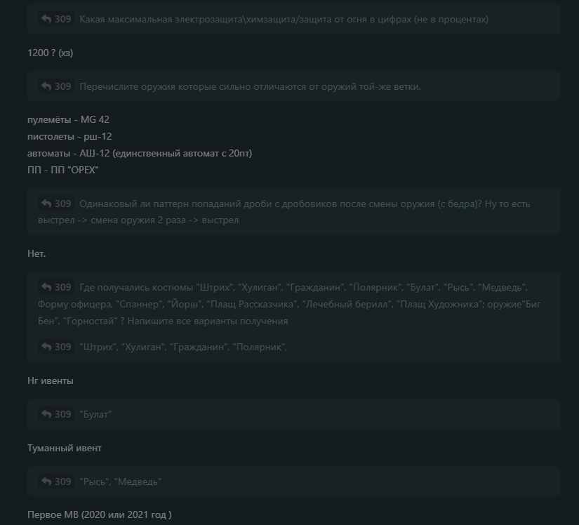Click the line 'пулемёты - MG 42'

68,119
